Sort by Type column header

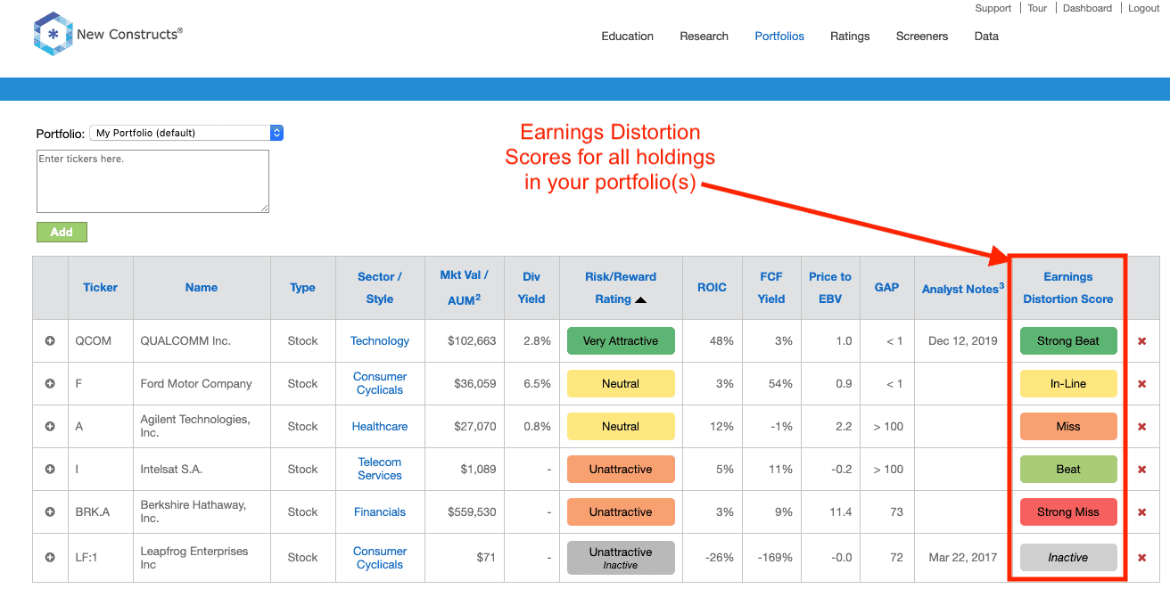(302, 288)
